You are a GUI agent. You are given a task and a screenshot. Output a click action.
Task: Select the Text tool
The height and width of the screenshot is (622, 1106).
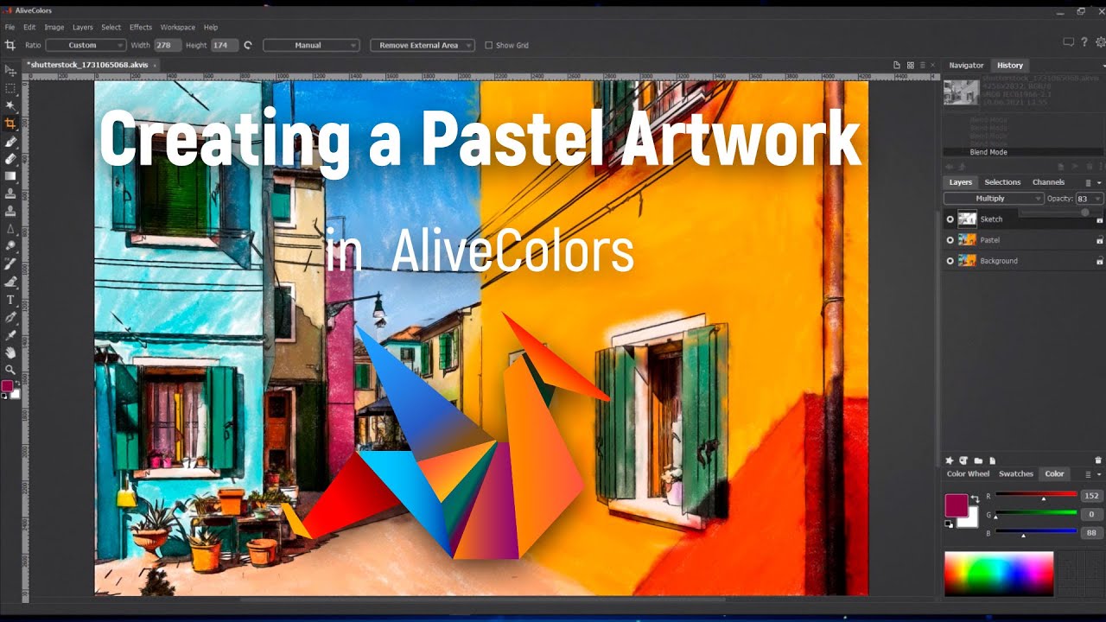click(x=10, y=300)
